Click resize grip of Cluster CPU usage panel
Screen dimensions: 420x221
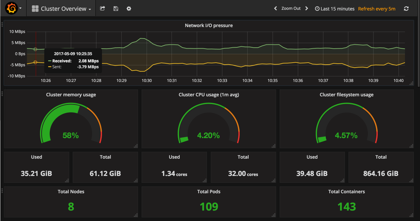[x=274, y=146]
